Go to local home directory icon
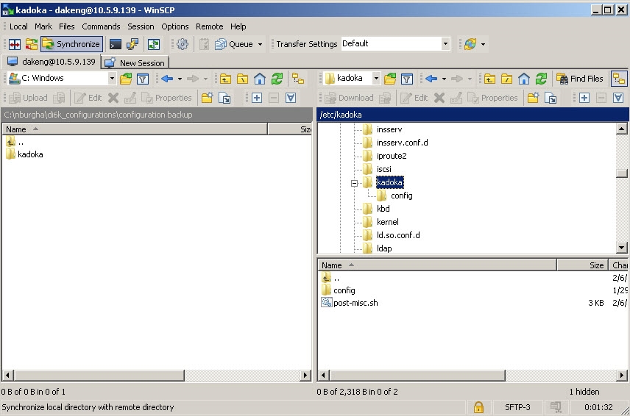Image resolution: width=630 pixels, height=416 pixels. [260, 79]
